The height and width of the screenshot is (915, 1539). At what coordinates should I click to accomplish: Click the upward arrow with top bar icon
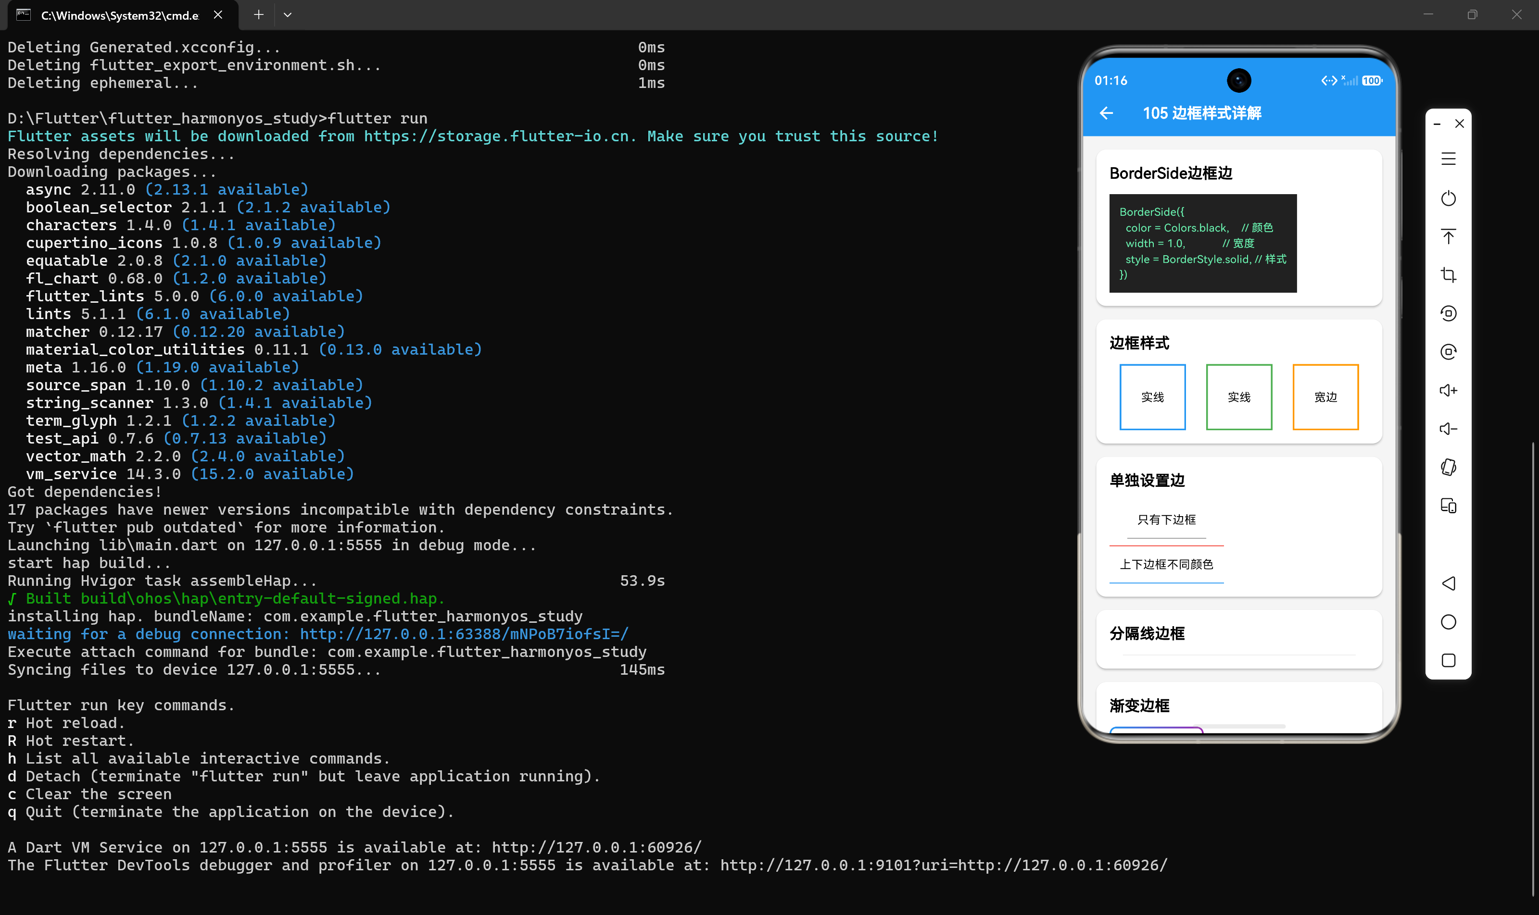coord(1448,236)
